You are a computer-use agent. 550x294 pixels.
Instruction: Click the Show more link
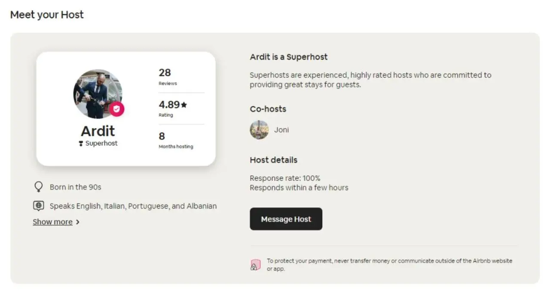click(52, 222)
